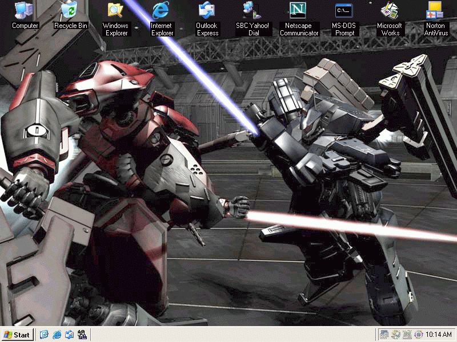Click the Norton AntiVirus desktop shortcut
This screenshot has width=457, height=342.
coord(435,10)
